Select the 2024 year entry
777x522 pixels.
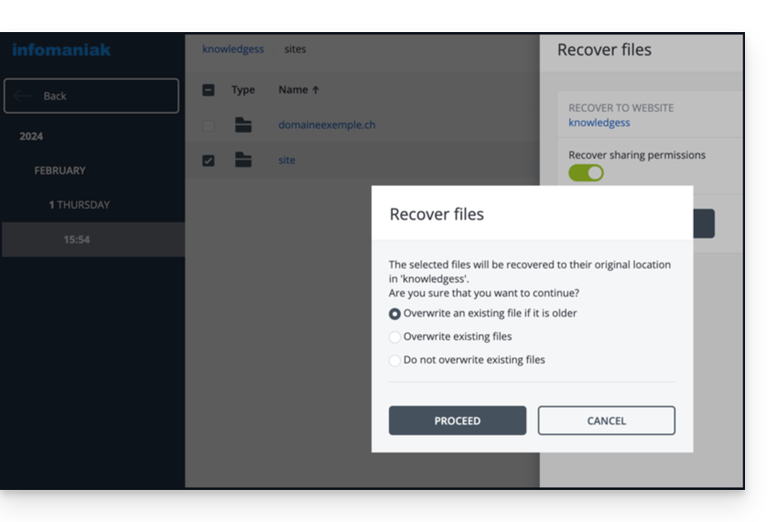pyautogui.click(x=31, y=136)
